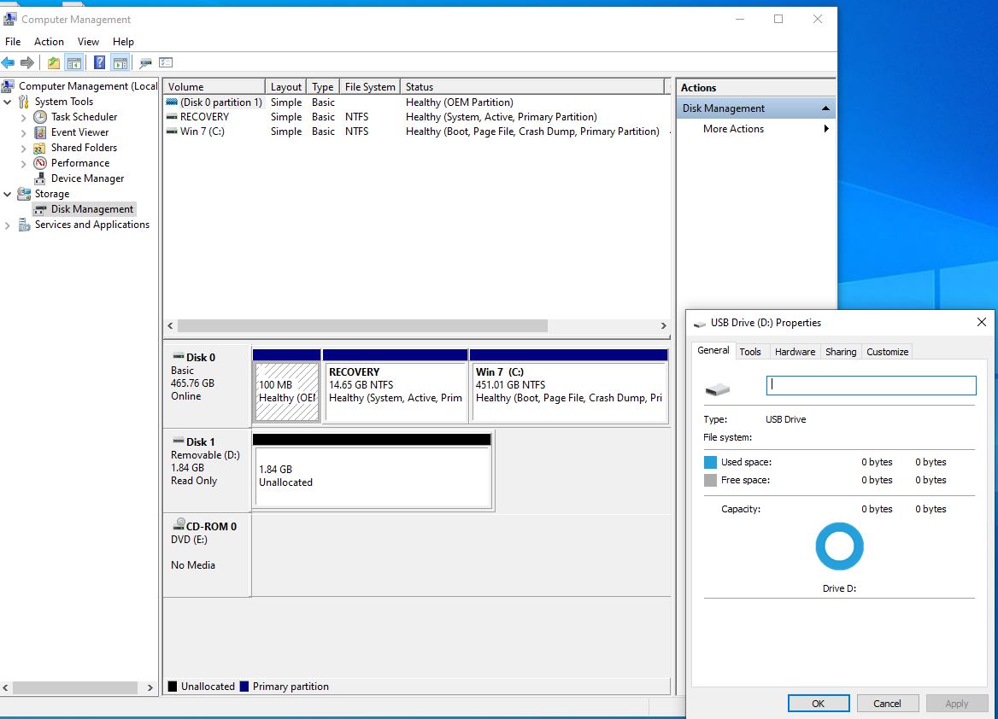The width and height of the screenshot is (998, 719).
Task: Expand the More Actions submenu arrow
Action: pyautogui.click(x=826, y=129)
